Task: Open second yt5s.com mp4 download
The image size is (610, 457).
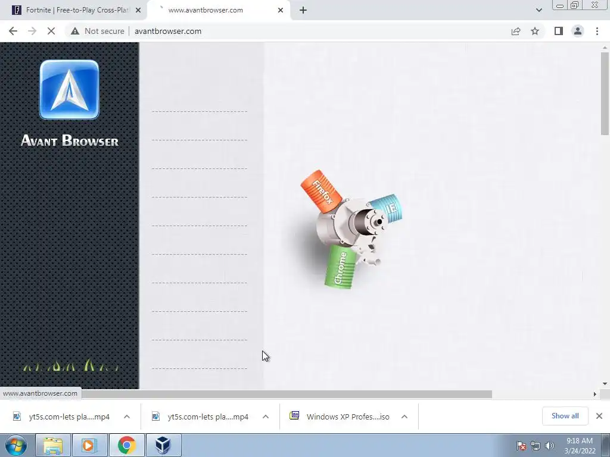Action: point(208,417)
